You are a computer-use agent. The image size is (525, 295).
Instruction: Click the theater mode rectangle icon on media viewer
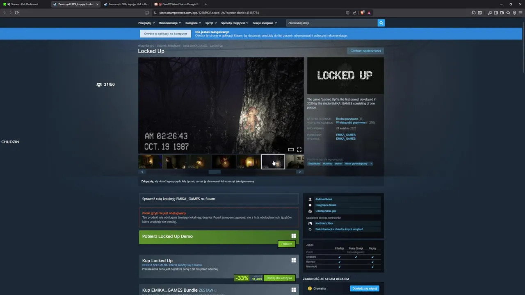(291, 150)
